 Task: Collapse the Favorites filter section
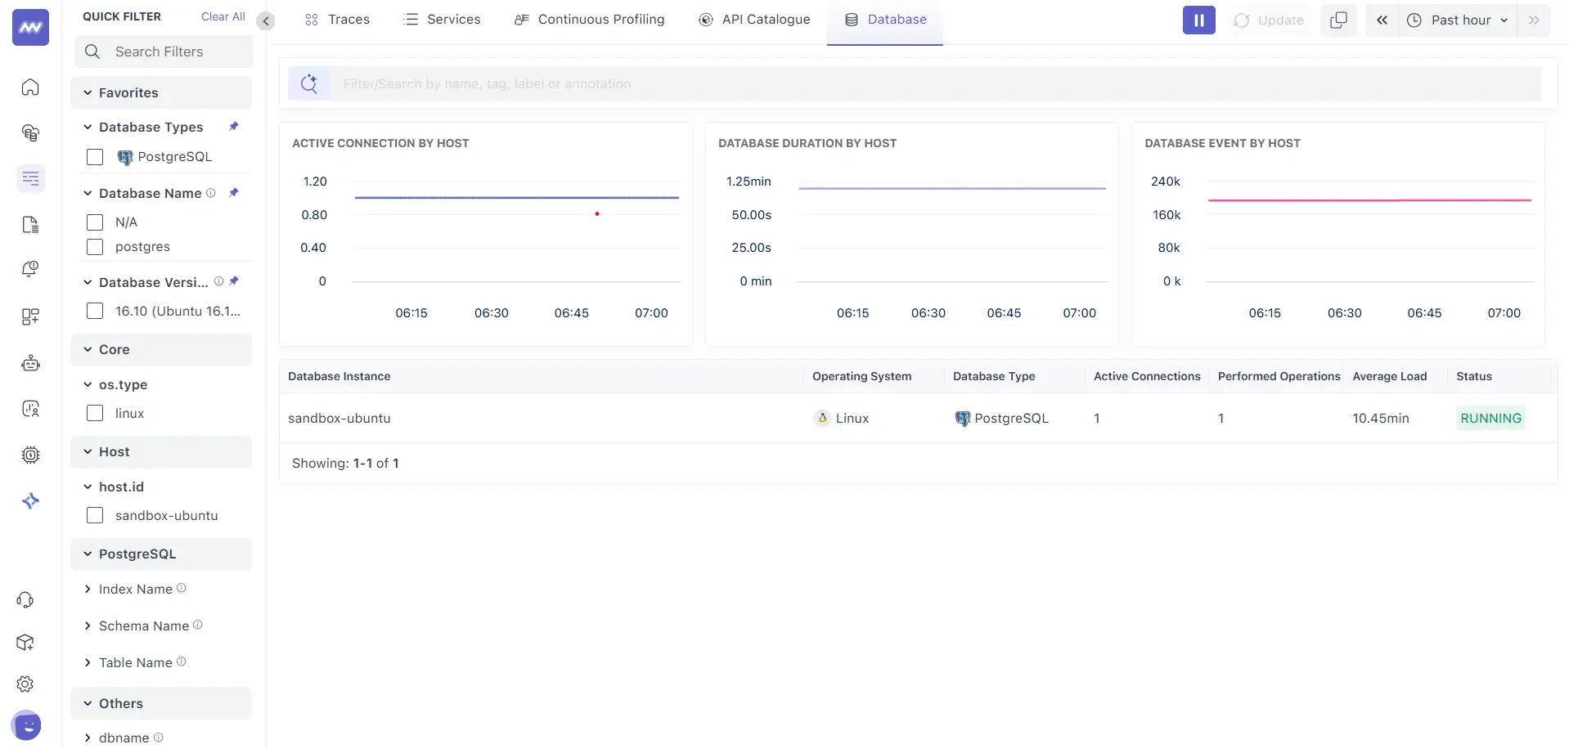(x=88, y=92)
